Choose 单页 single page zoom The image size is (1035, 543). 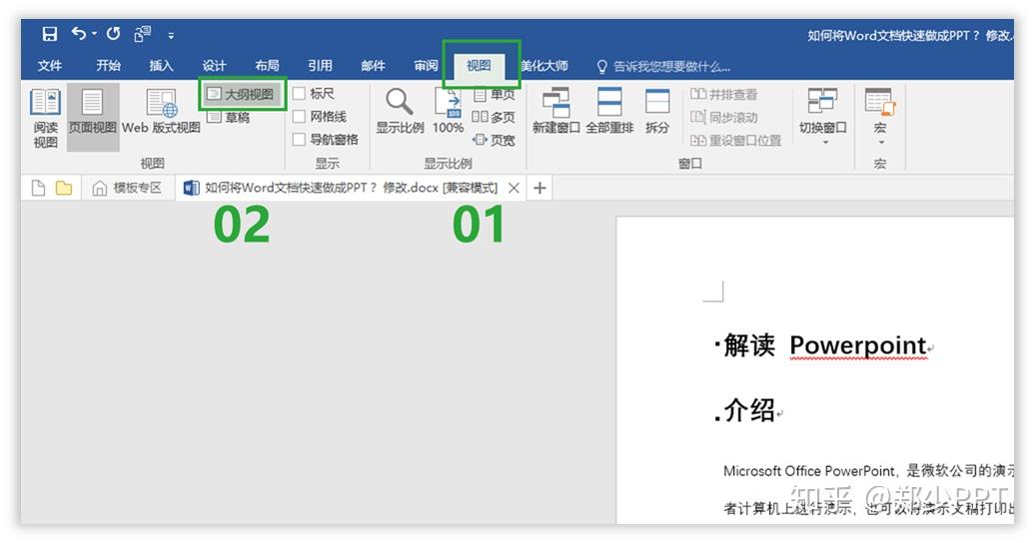click(494, 95)
